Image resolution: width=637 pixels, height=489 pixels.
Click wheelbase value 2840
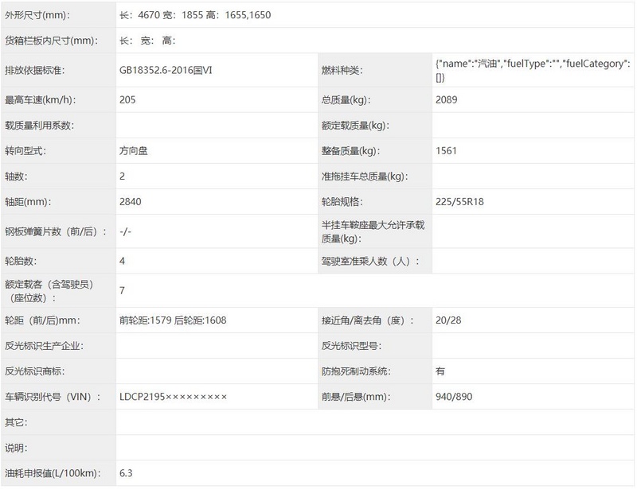[x=131, y=202]
